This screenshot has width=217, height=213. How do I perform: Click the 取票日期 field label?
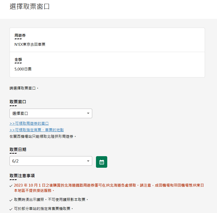(18, 149)
